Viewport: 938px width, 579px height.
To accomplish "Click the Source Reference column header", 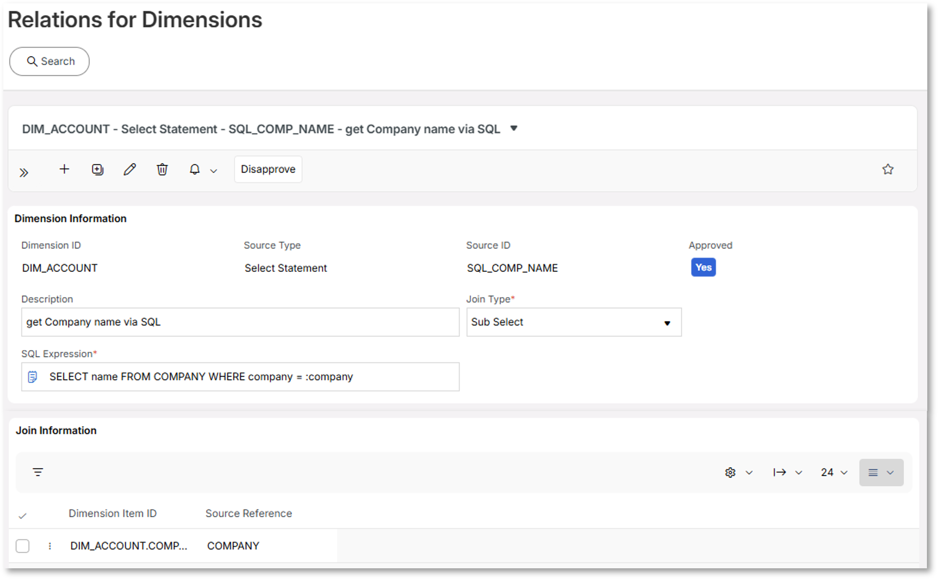I will click(x=249, y=513).
